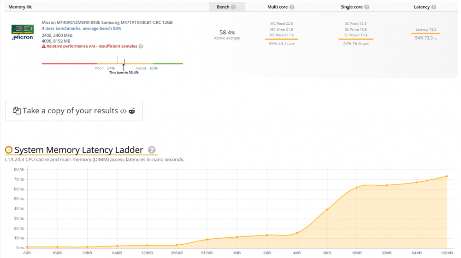Click help icon next to Latency Ladder heading
This screenshot has width=461, height=258.
(152, 150)
